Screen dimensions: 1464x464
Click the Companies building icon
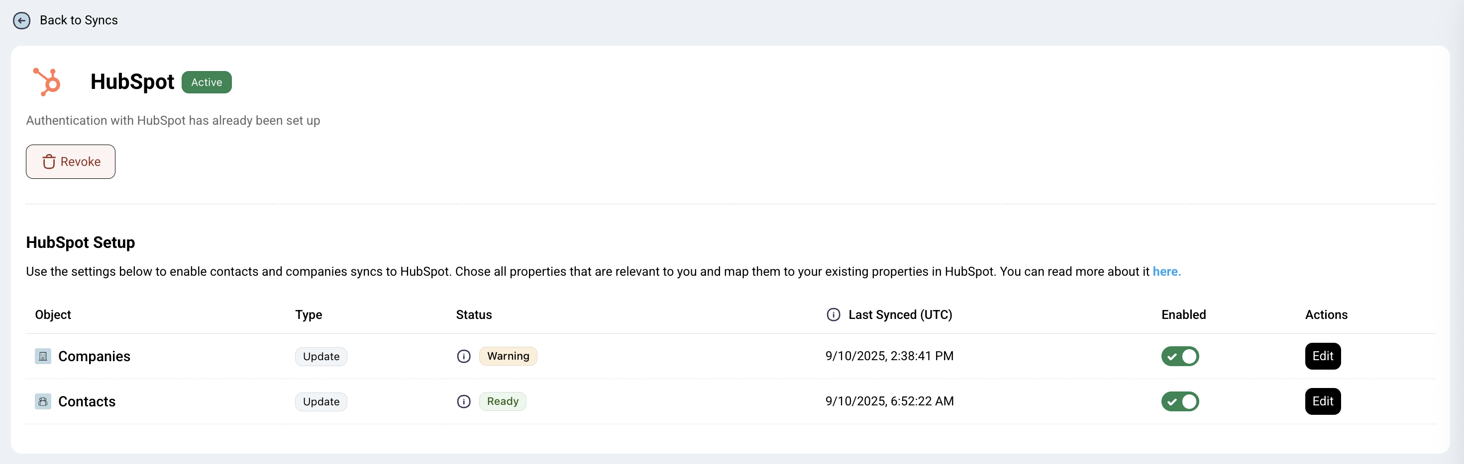[x=43, y=356]
